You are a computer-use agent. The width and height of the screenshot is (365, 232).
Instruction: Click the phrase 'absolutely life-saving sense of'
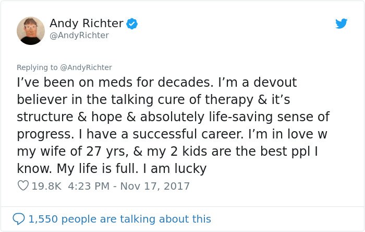(235, 117)
